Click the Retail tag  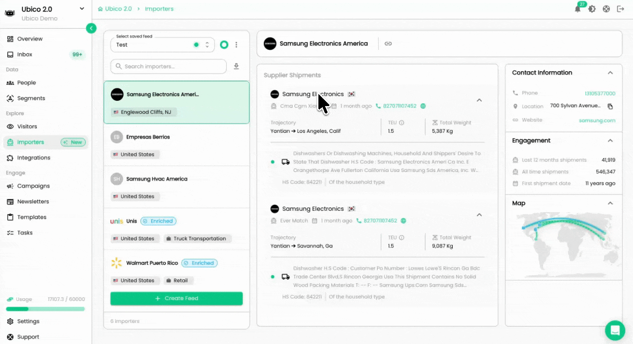coord(178,280)
